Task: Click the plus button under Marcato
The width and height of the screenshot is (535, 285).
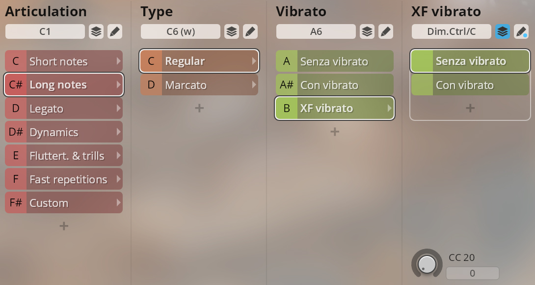Action: 199,108
